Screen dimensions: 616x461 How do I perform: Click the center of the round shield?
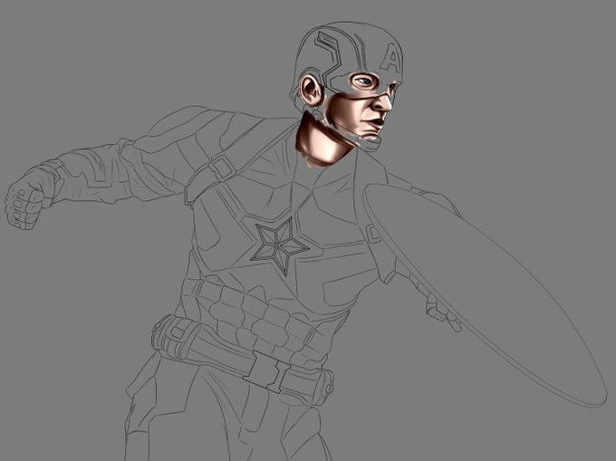point(485,295)
